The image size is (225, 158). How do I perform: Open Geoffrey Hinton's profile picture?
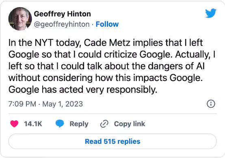point(20,19)
